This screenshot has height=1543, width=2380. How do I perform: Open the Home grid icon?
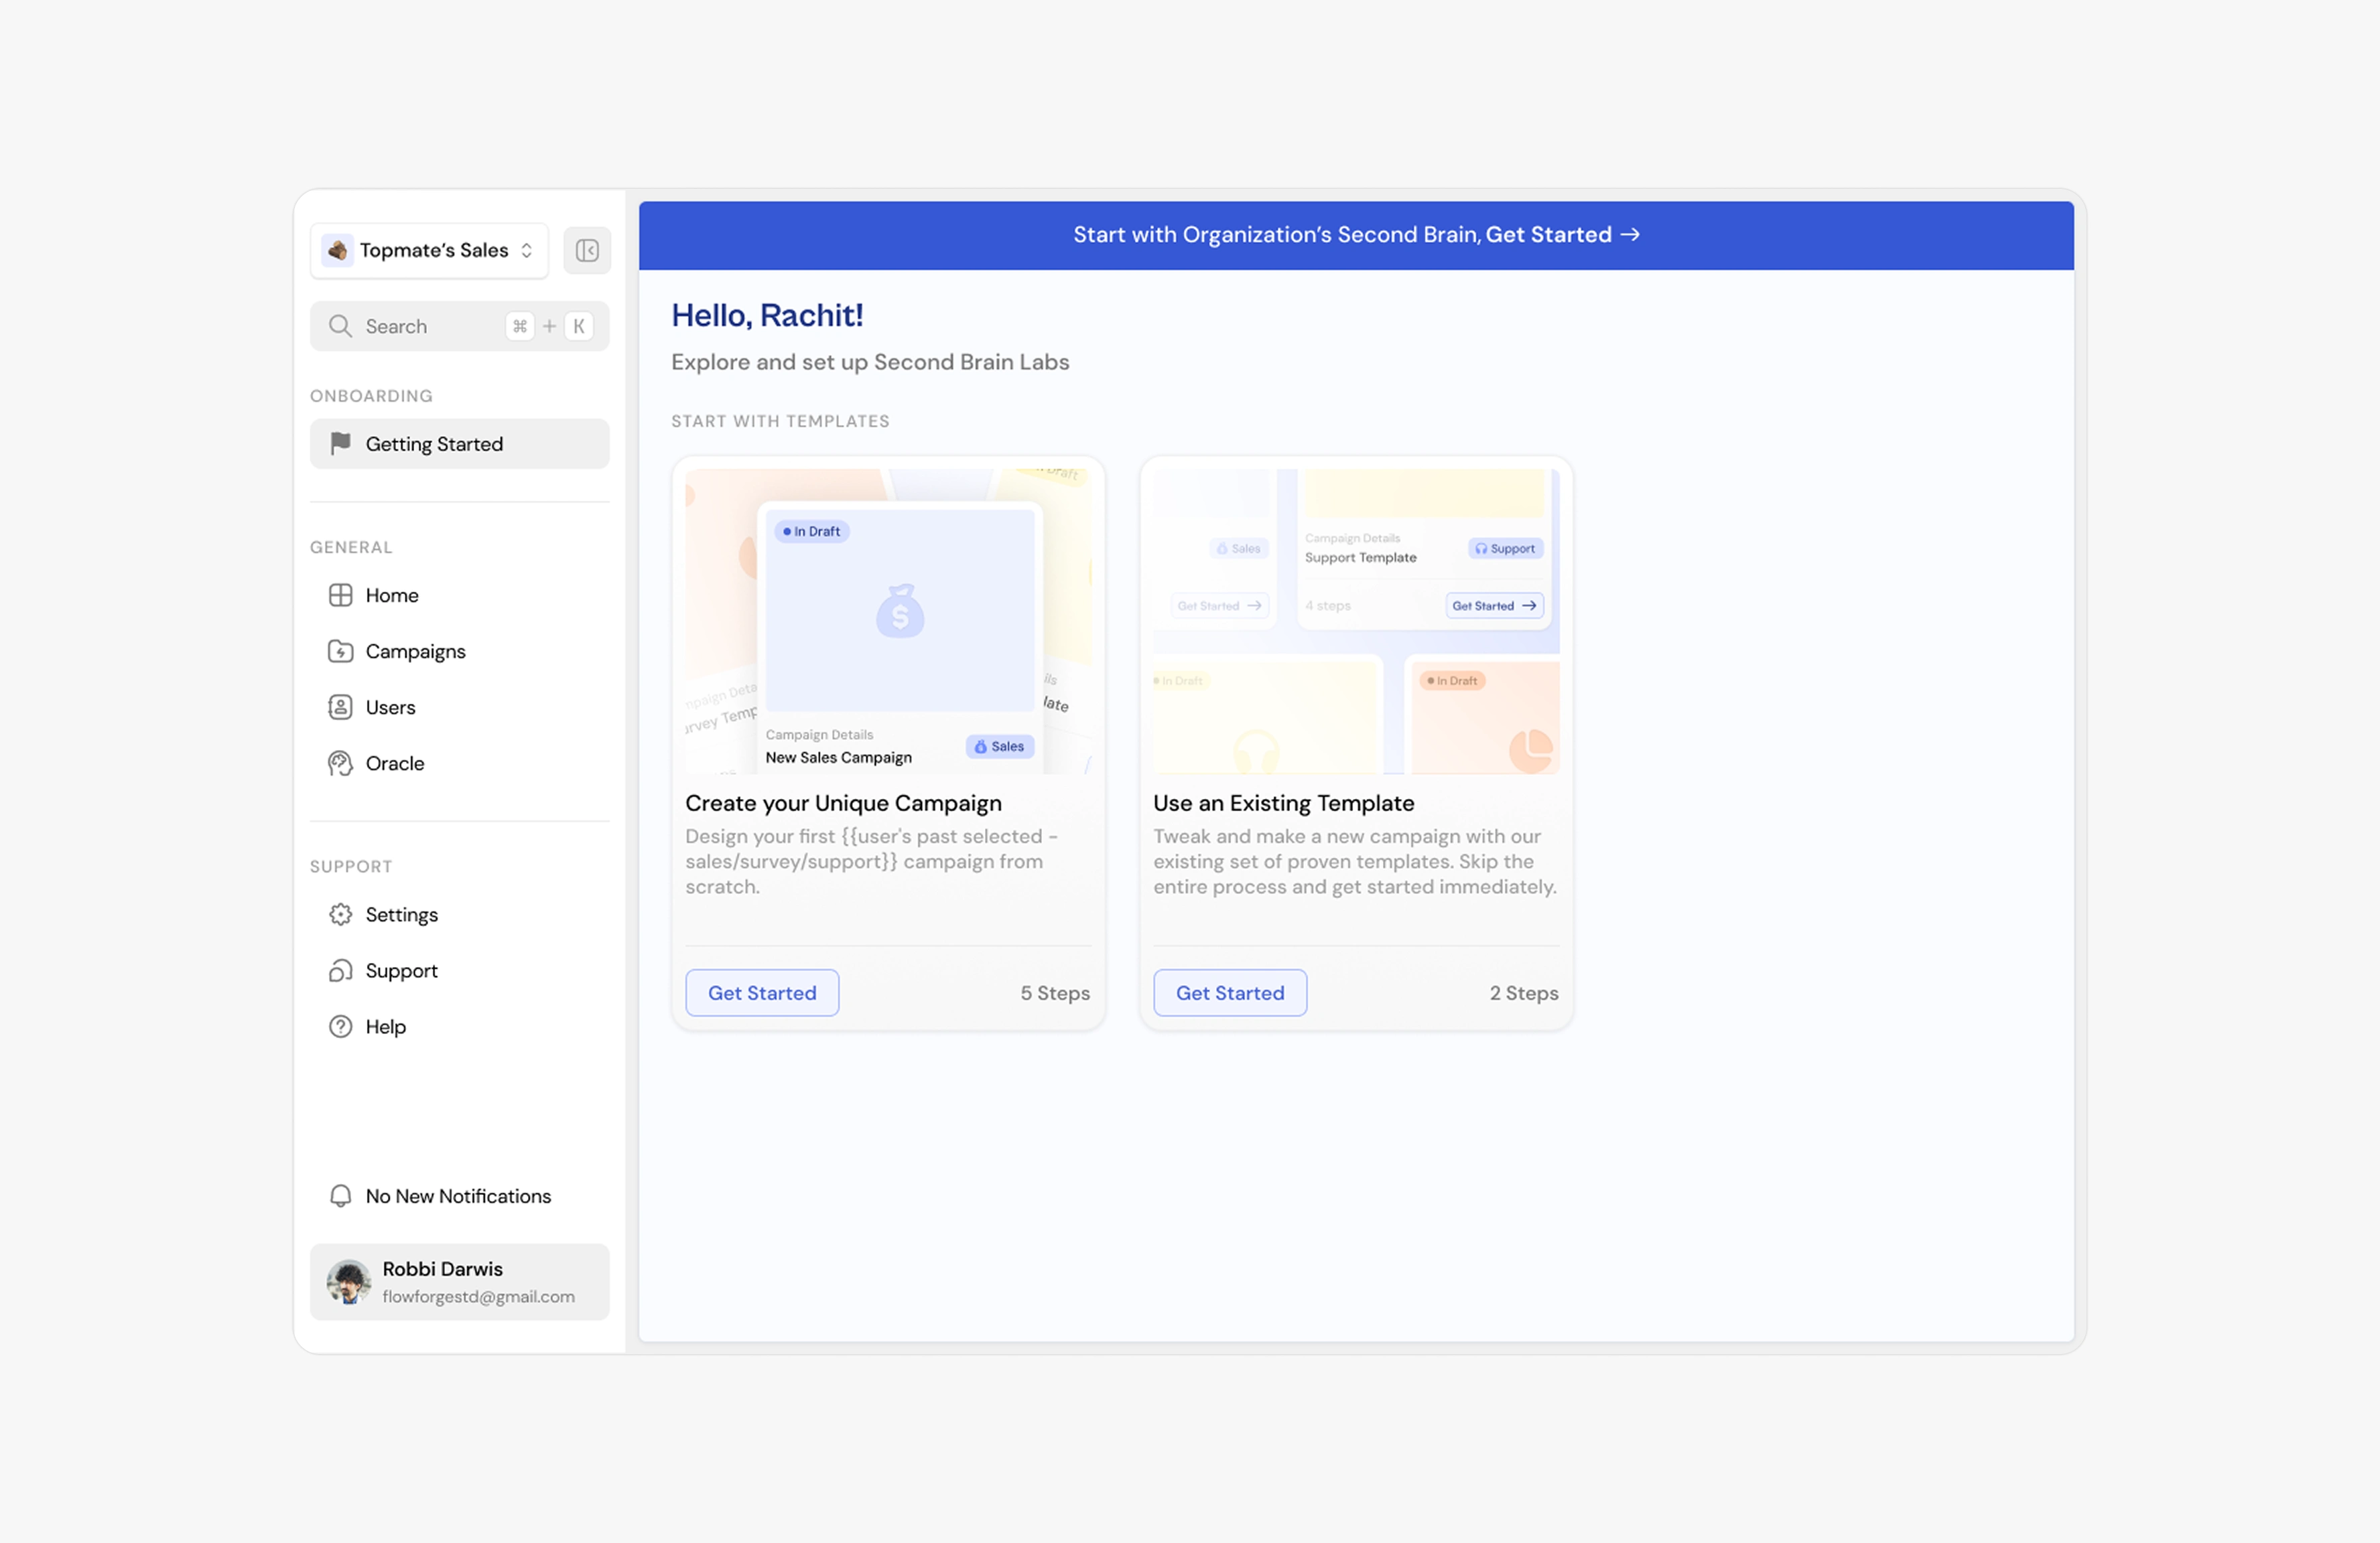(340, 595)
